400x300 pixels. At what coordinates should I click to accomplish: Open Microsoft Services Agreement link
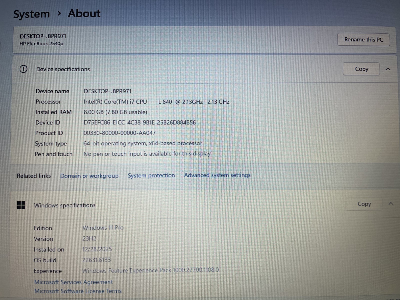(x=73, y=282)
